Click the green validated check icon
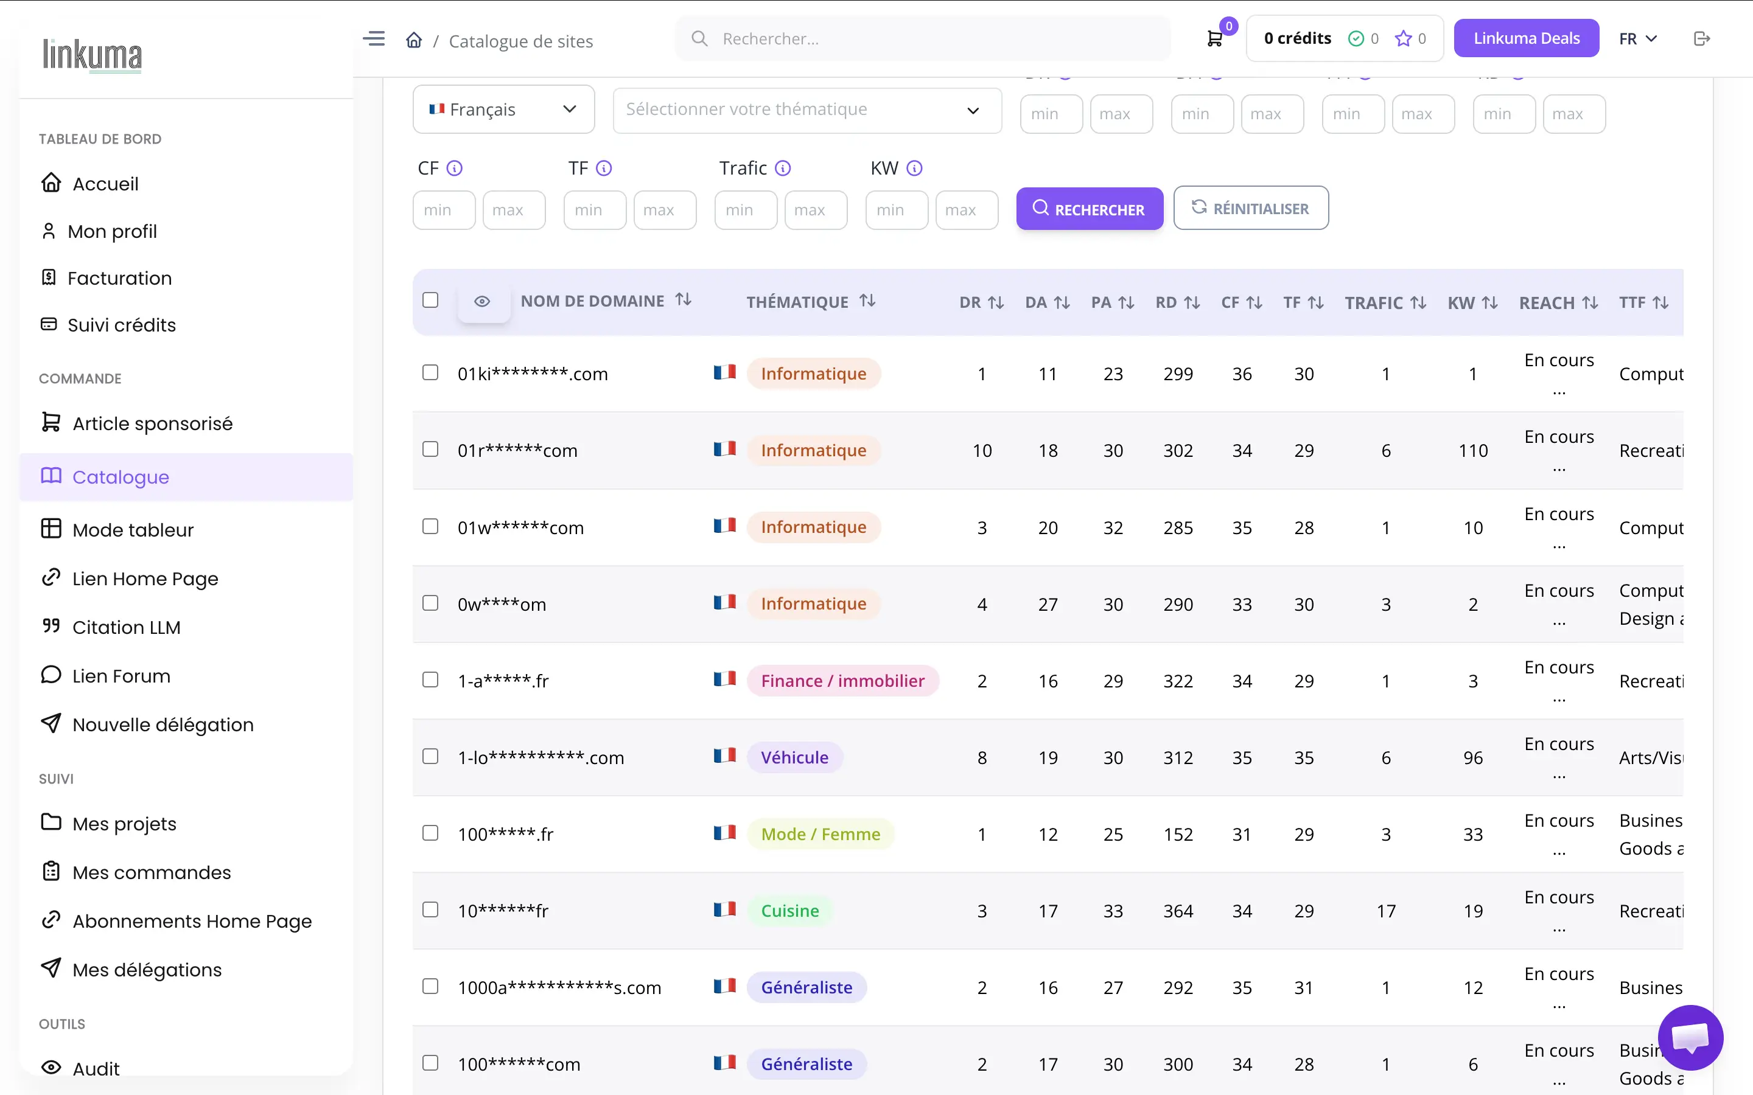Image resolution: width=1753 pixels, height=1095 pixels. tap(1356, 38)
